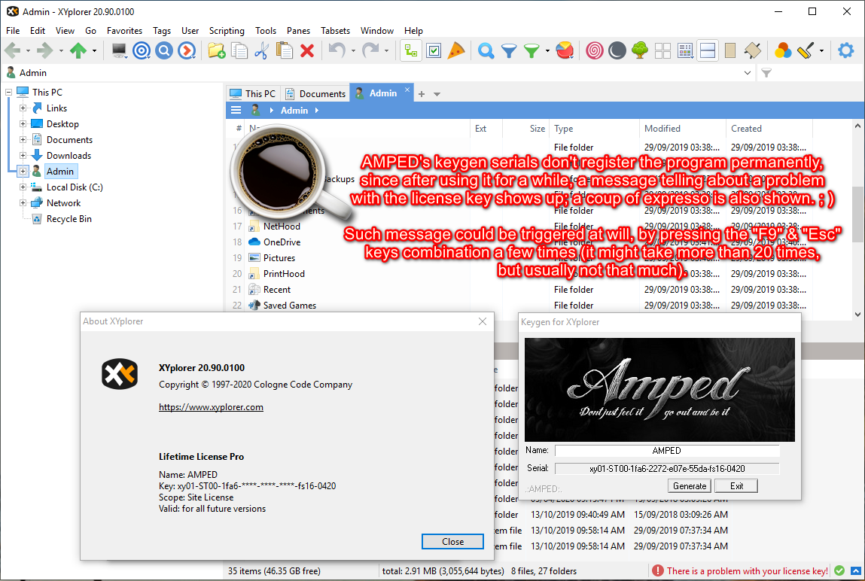
Task: Select Recycle Bin in the tree
Action: (69, 219)
